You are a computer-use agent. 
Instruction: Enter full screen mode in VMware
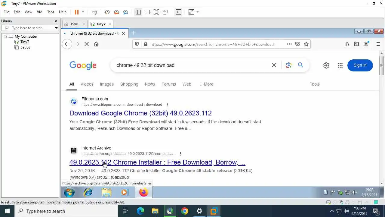click(156, 12)
